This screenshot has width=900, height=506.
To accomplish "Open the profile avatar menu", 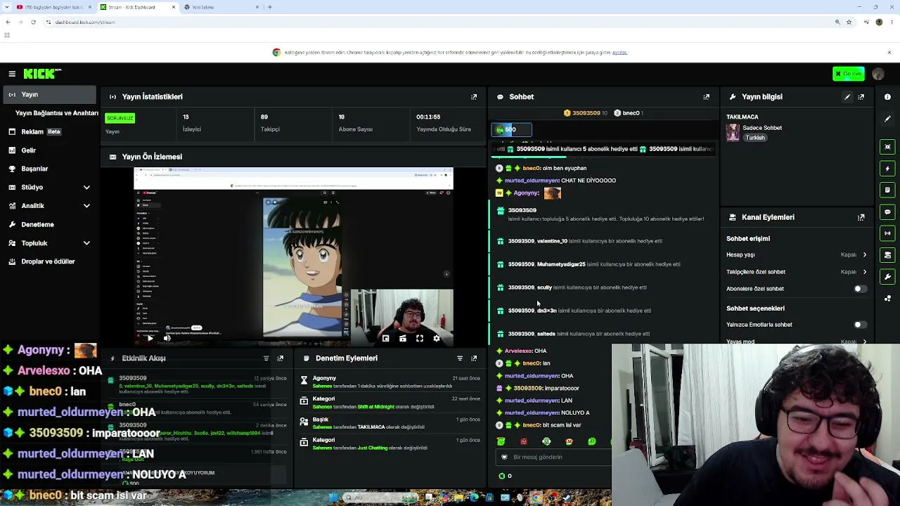I will (x=878, y=74).
